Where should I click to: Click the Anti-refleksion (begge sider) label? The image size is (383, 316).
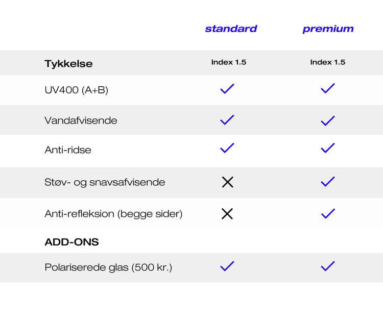tap(113, 214)
